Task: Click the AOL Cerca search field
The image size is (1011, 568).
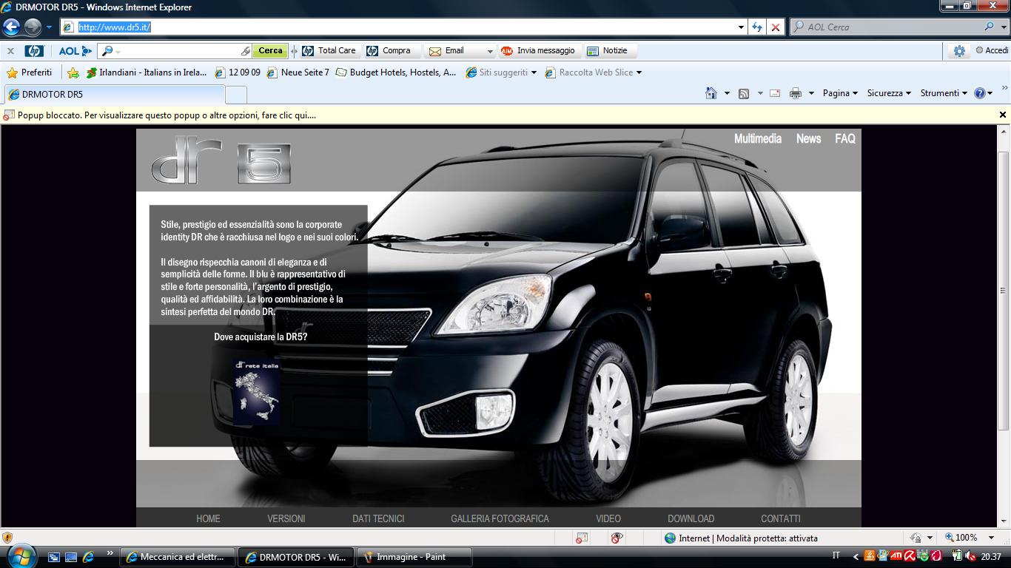Action: click(892, 27)
